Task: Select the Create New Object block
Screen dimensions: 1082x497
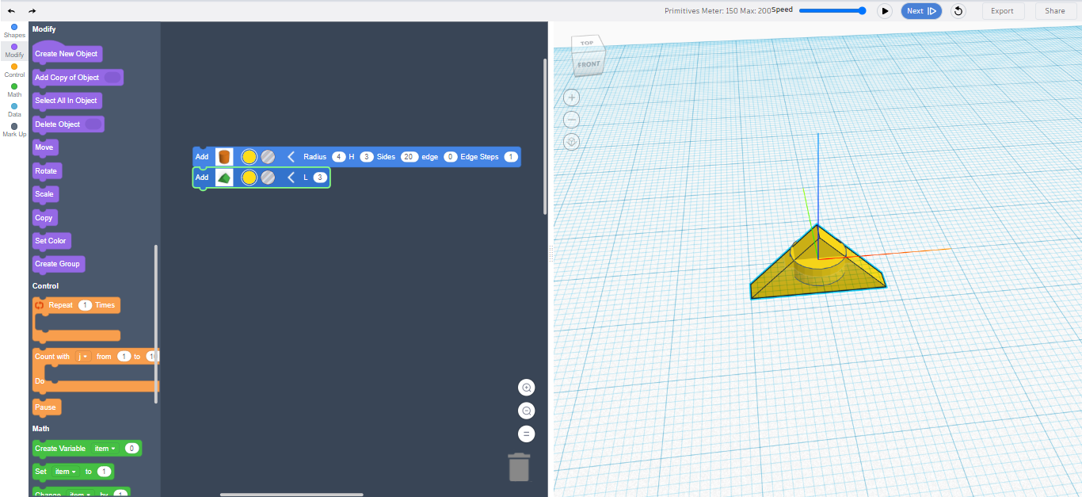Action: click(67, 52)
